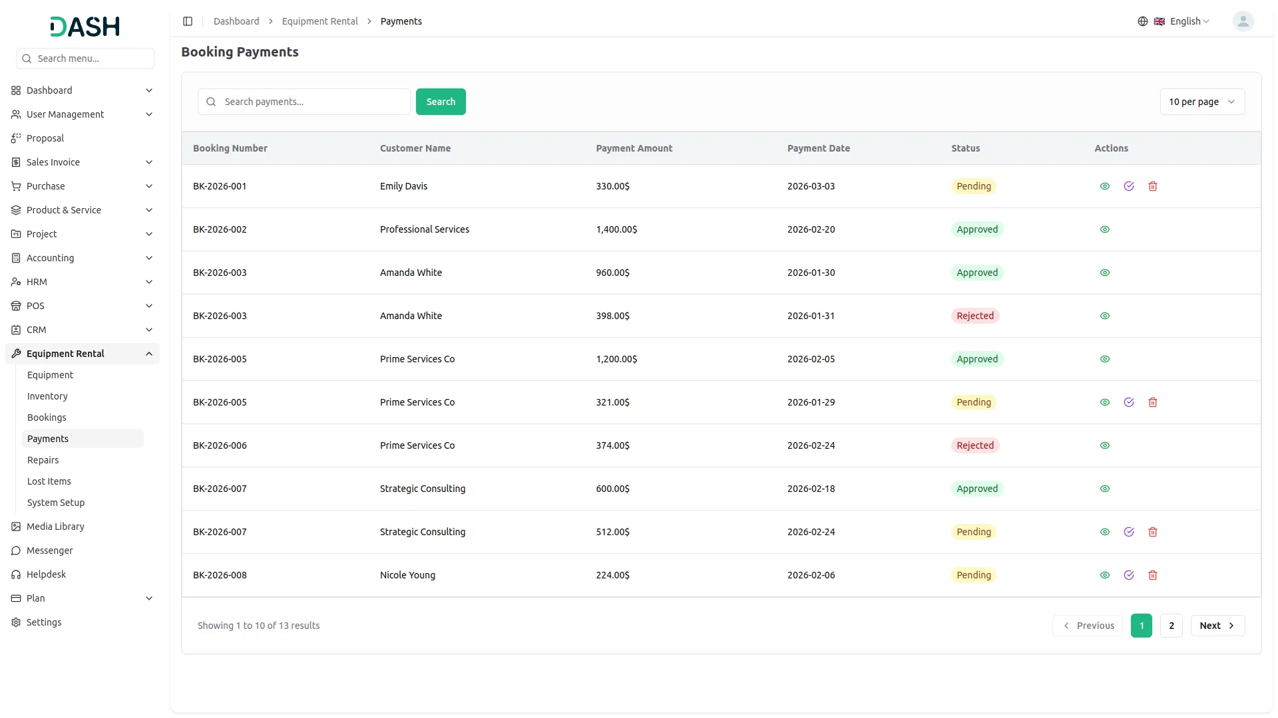
Task: Toggle sidebar panel icon in header
Action: [x=188, y=21]
